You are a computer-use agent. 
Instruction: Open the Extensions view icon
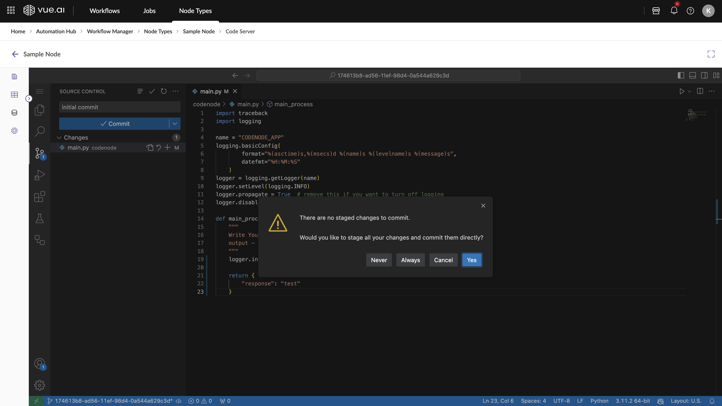click(40, 197)
